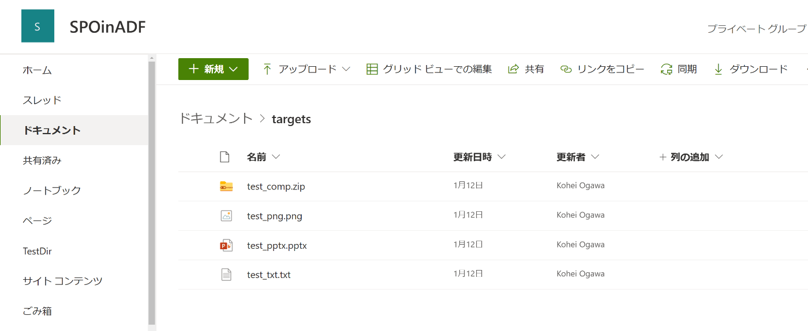Screen dimensions: 808x331
Task: Click the left navigation vertical scrollbar
Action: [152, 190]
